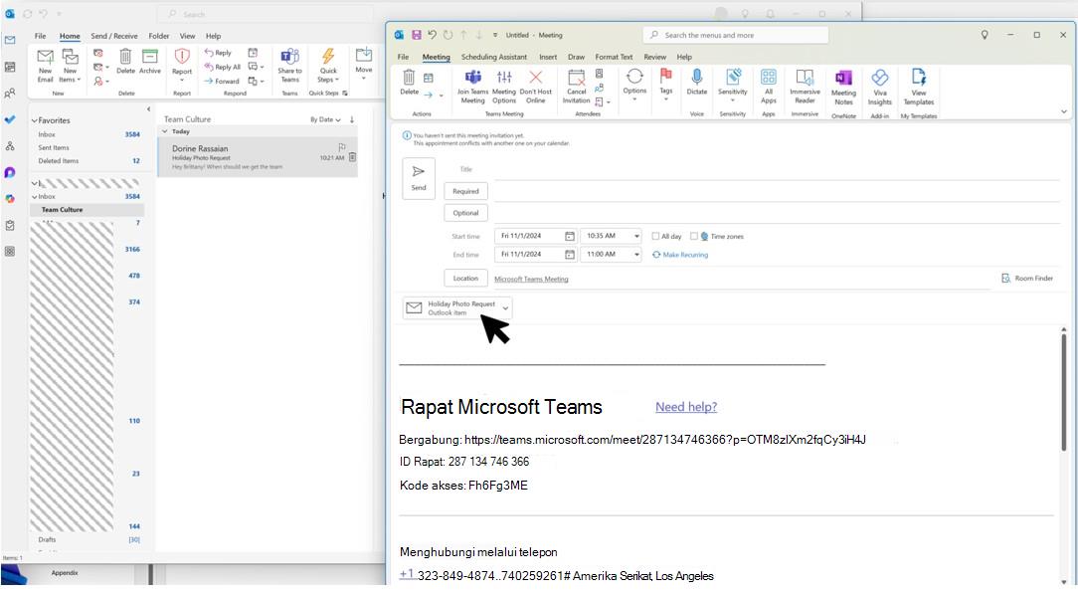Viewport: 1078px width, 594px height.
Task: Click Delete in main Outlook Home ribbon
Action: point(126,62)
